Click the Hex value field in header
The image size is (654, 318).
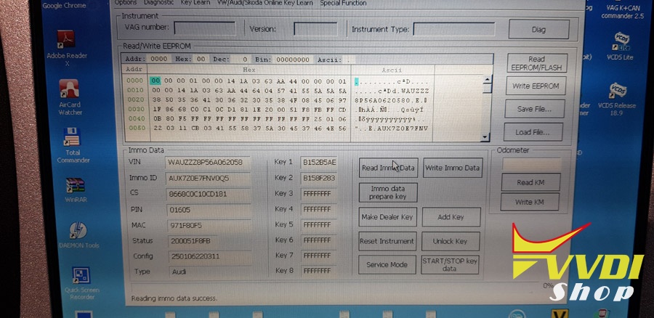coord(201,59)
